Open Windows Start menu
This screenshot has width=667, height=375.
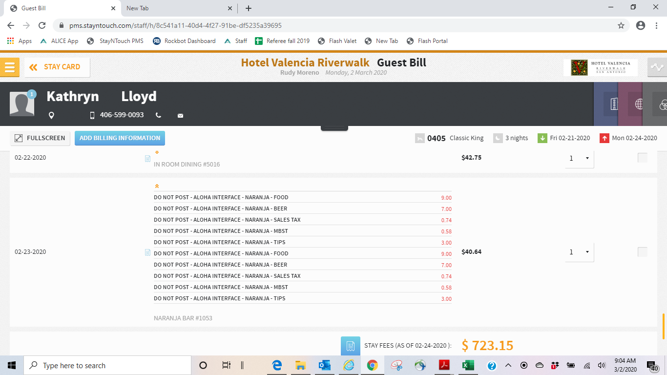click(x=12, y=365)
